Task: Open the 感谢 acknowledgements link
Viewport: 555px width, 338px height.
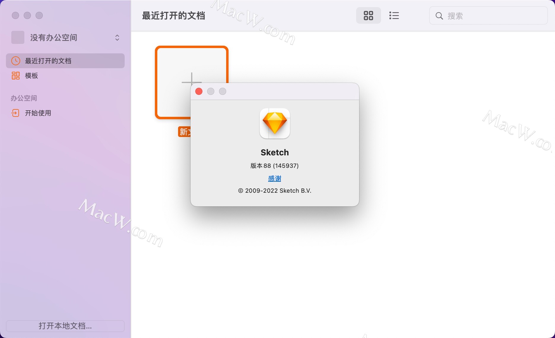Action: pos(275,178)
